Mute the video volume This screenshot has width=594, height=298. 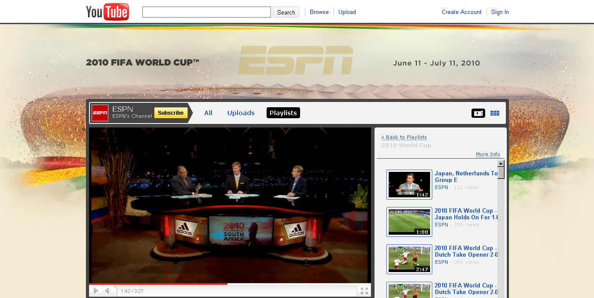pos(108,291)
